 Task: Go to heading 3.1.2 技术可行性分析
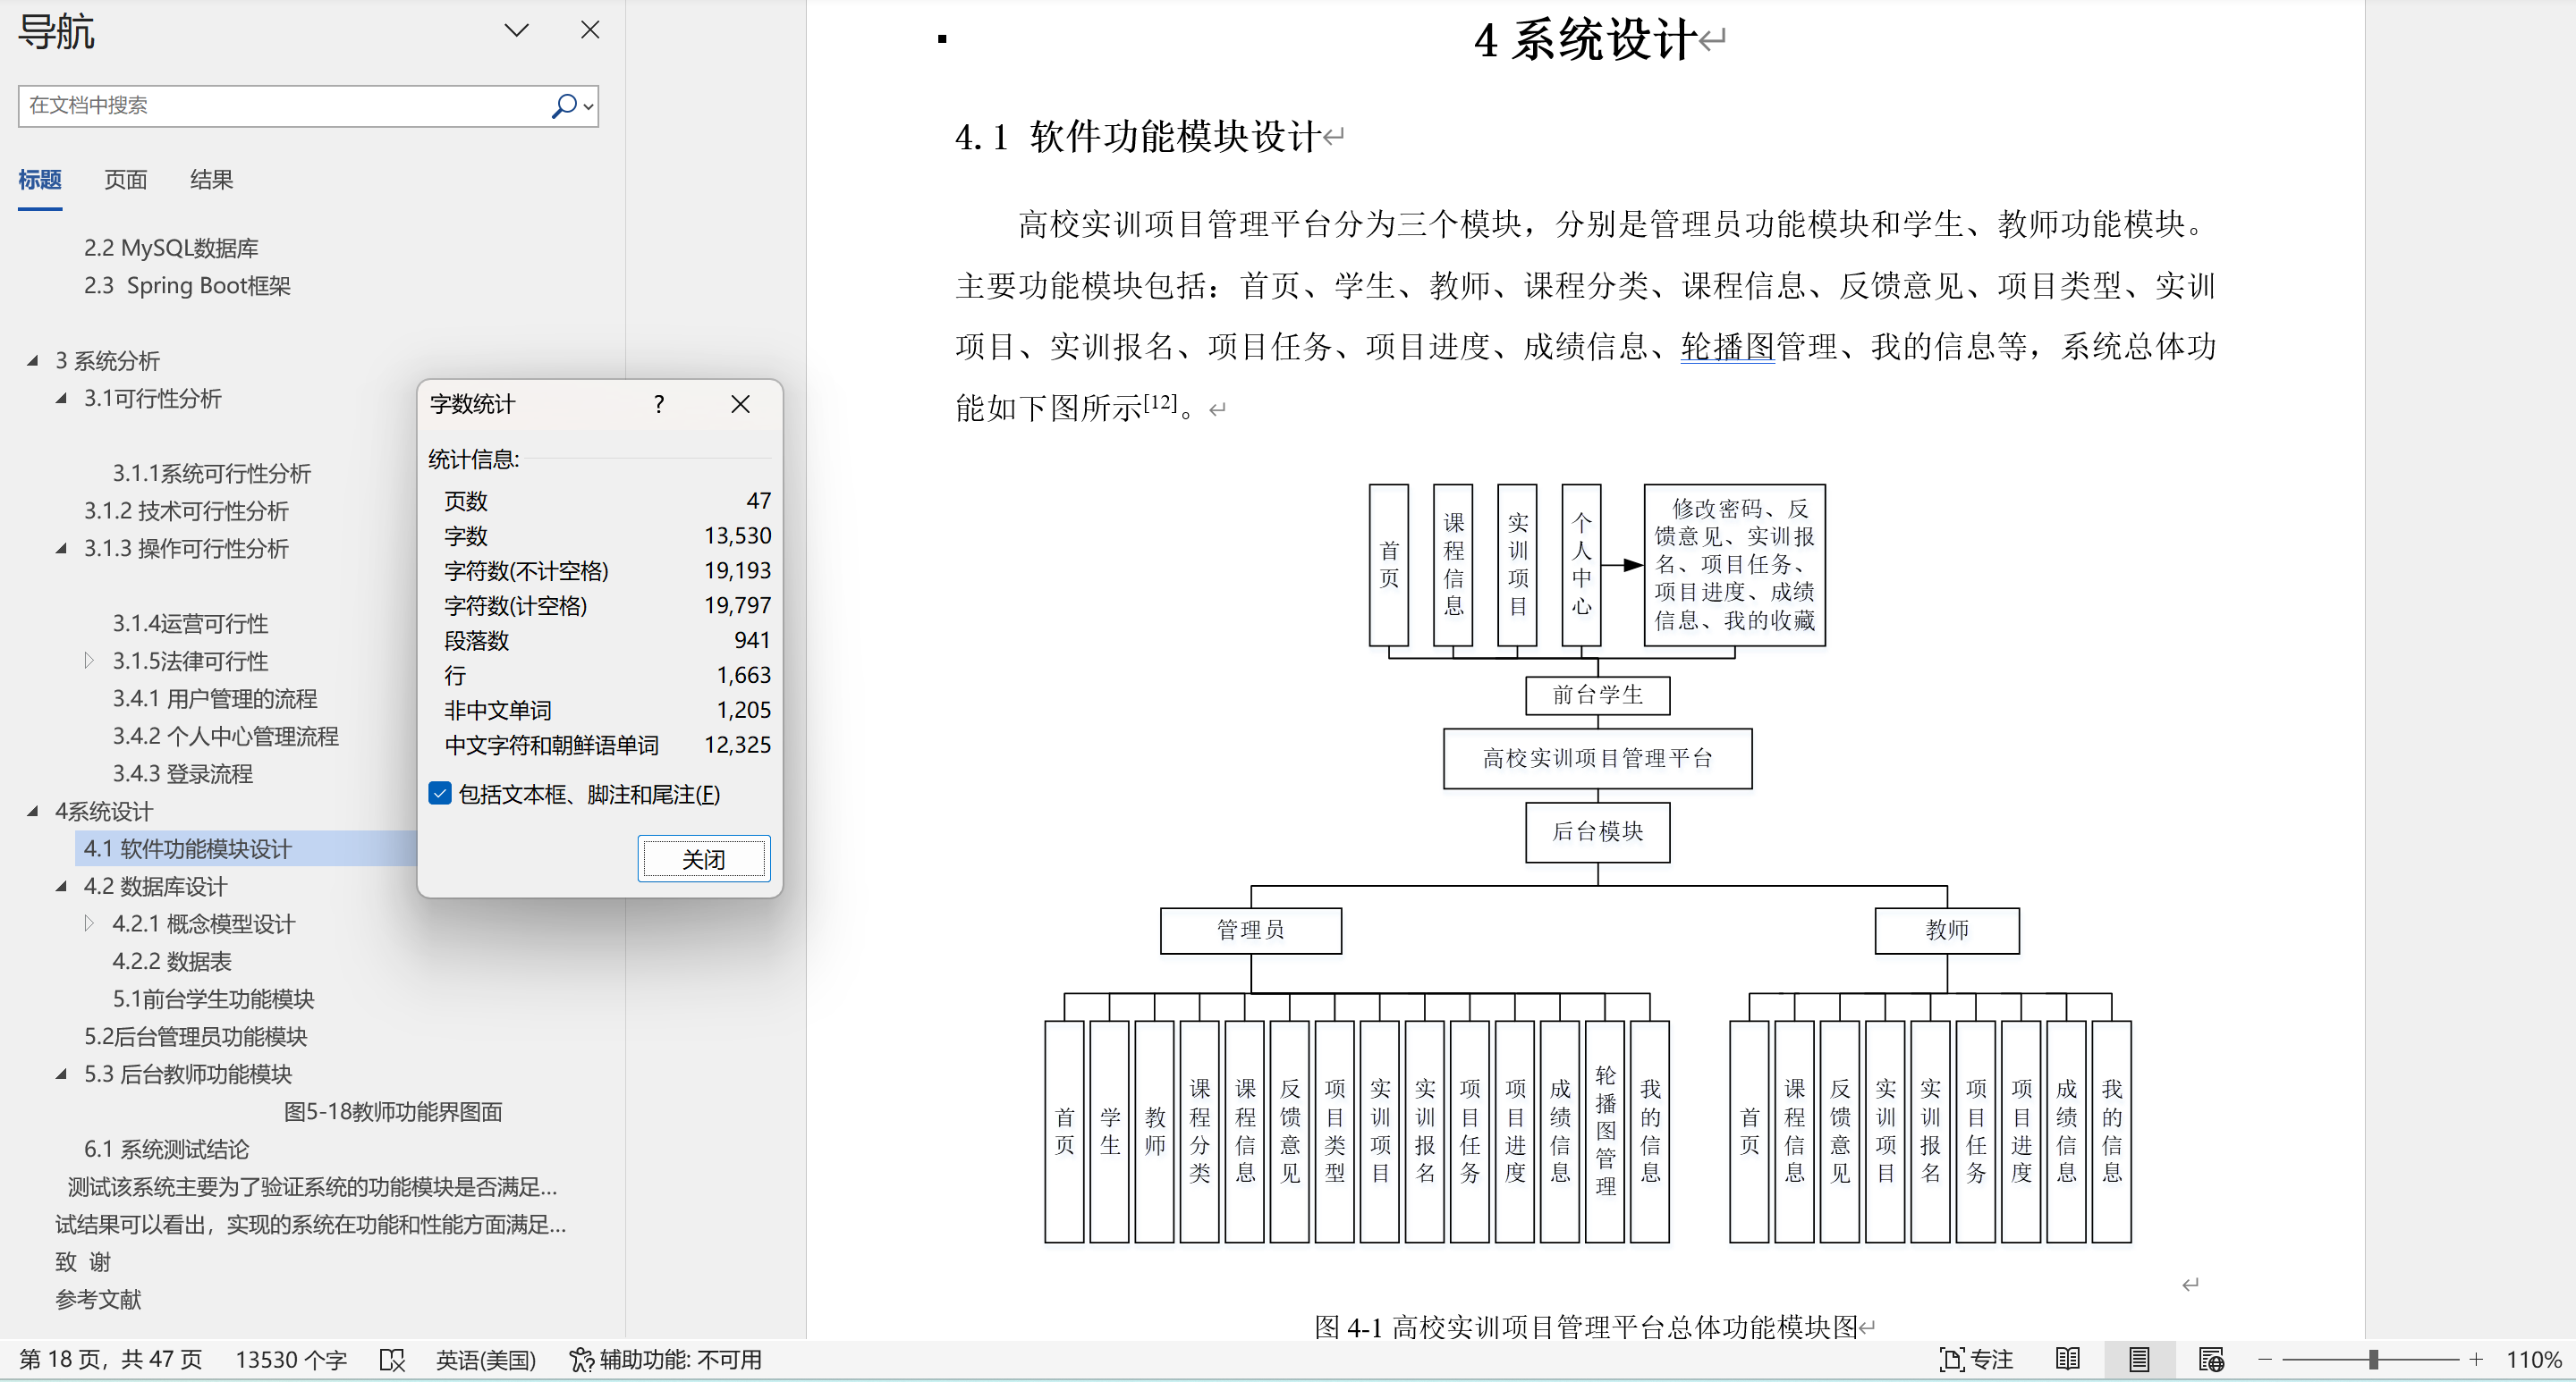pyautogui.click(x=186, y=510)
